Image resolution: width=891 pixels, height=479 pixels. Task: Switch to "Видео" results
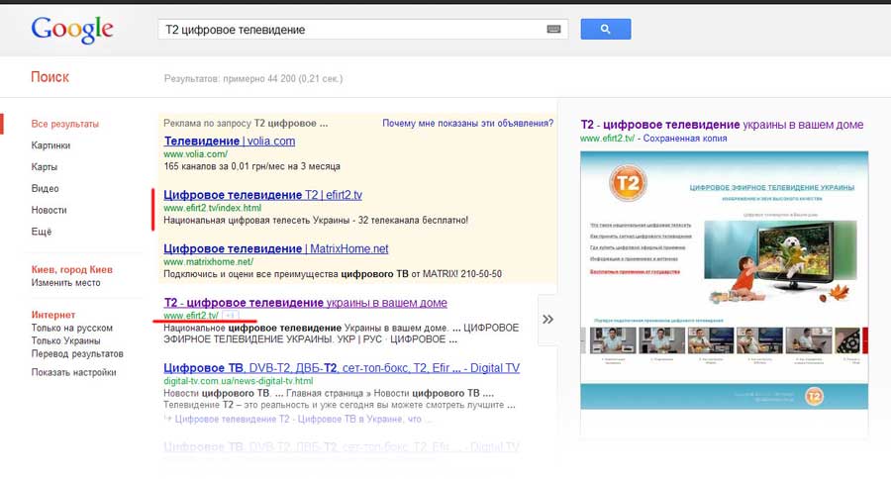[x=45, y=189]
